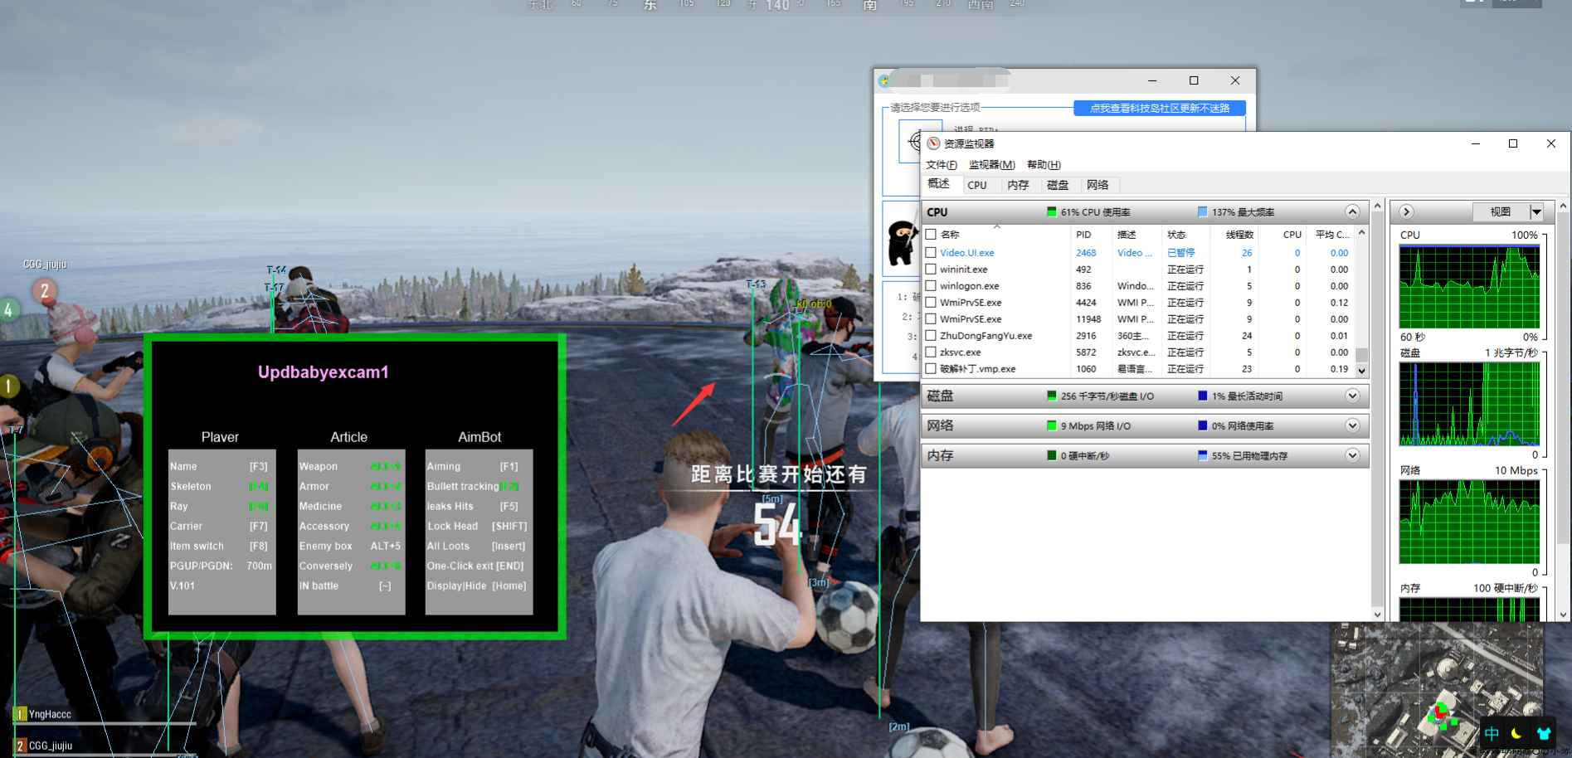1572x758 pixels.
Task: Click the Skeleton entry in cheat overlay
Action: [x=220, y=486]
